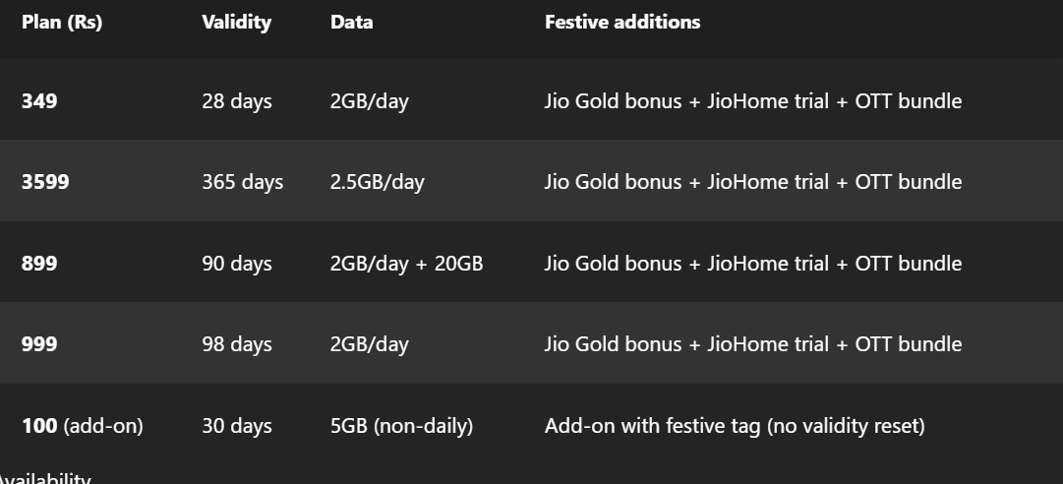
Task: Select the 349 plan price cell
Action: point(39,101)
